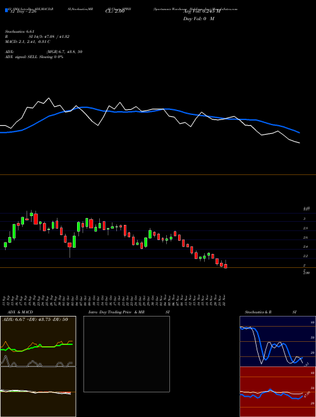Click the 'CL: 2.00' close price label
316x417 pixels.
(x=115, y=12)
